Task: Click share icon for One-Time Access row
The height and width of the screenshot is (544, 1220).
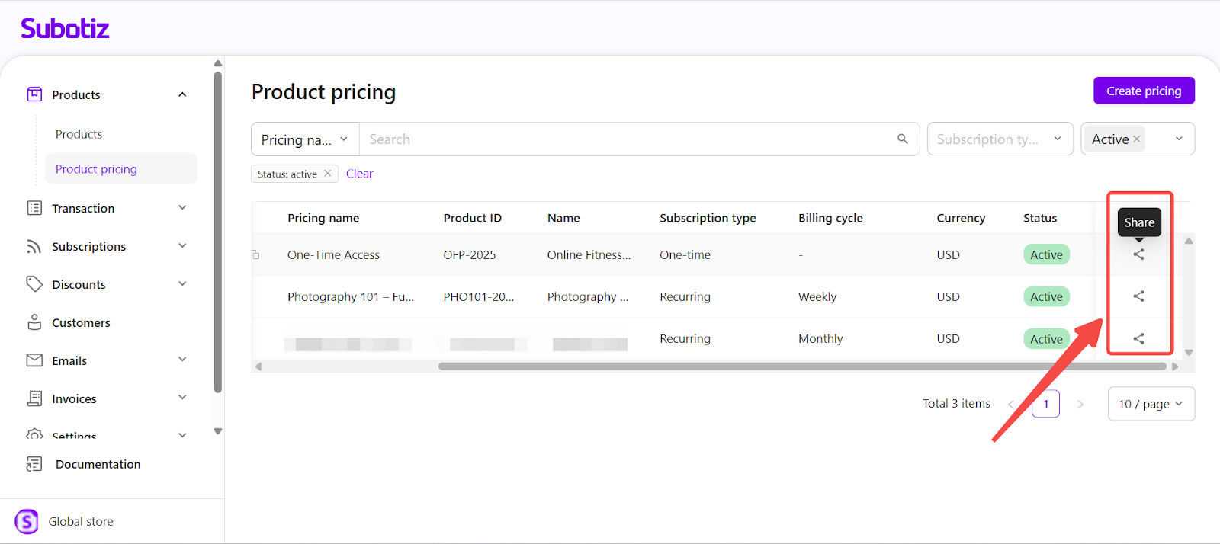Action: click(x=1138, y=254)
